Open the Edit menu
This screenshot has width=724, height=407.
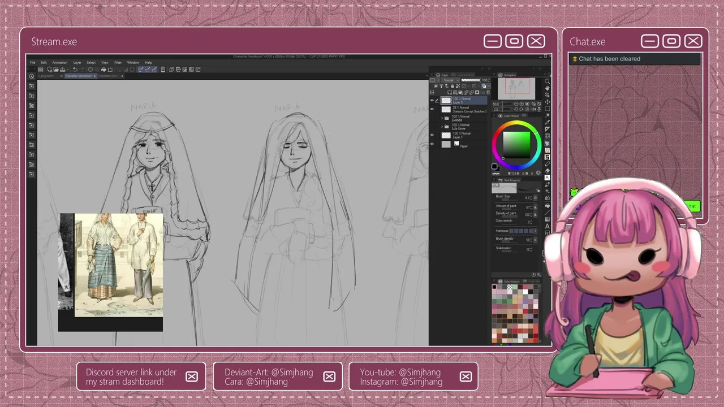44,62
